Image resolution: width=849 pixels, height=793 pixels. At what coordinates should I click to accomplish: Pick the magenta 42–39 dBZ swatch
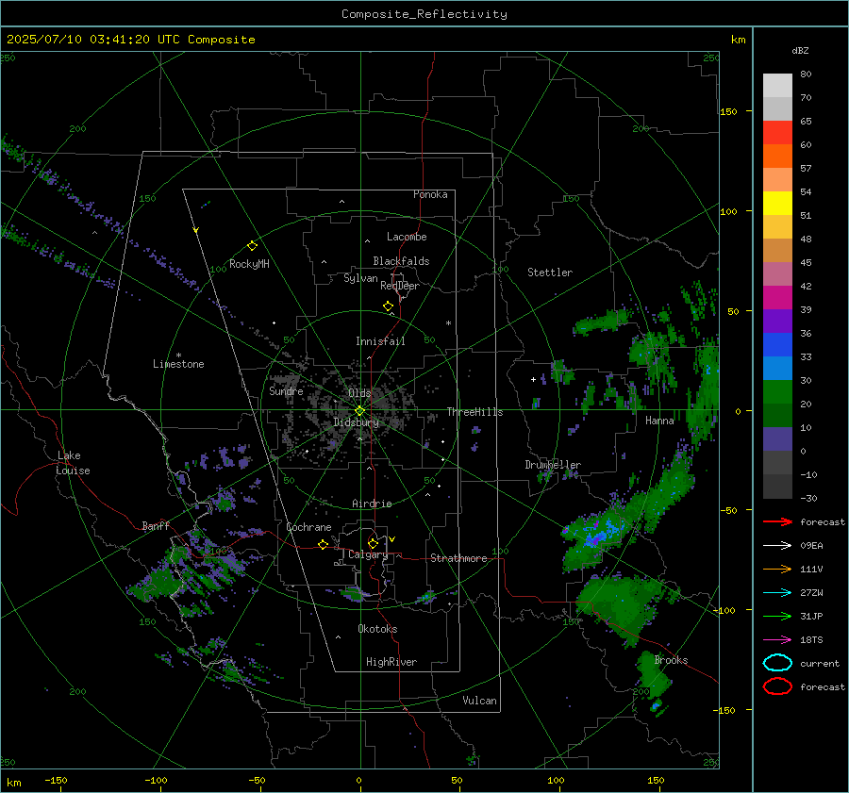777,298
